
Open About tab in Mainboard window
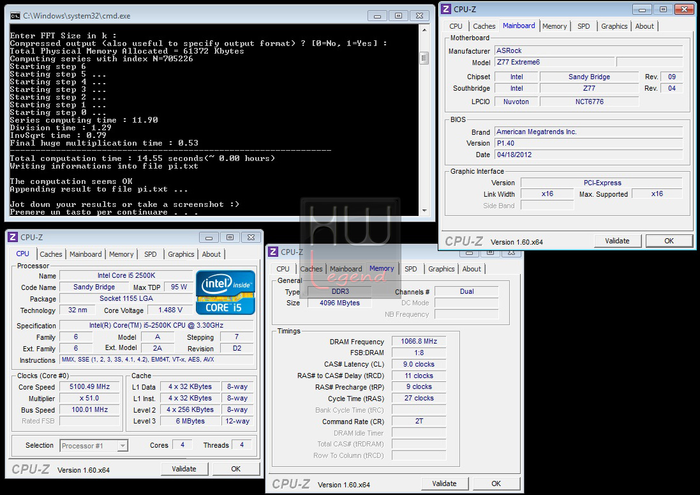644,26
